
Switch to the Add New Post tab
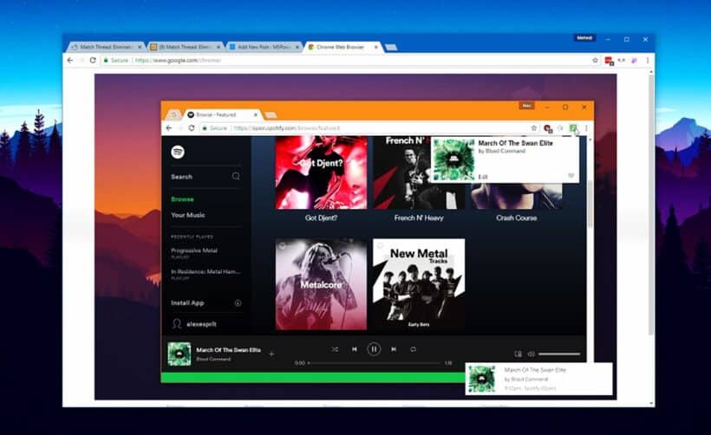point(264,47)
